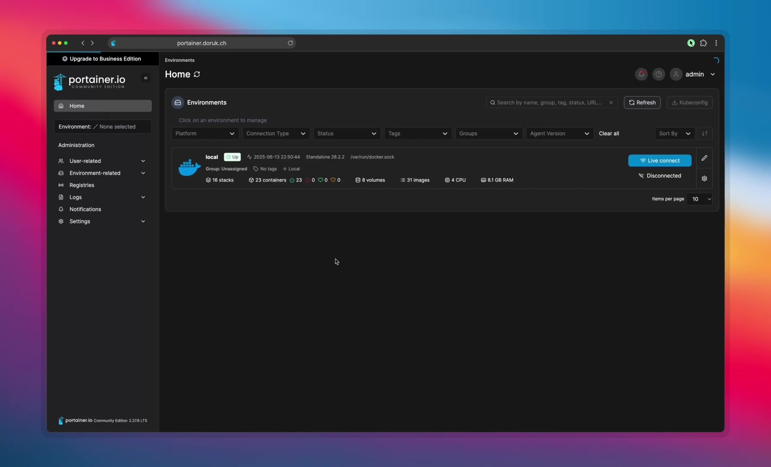Viewport: 771px width, 467px height.
Task: Click the 8 volumes database stat
Action: coord(370,180)
